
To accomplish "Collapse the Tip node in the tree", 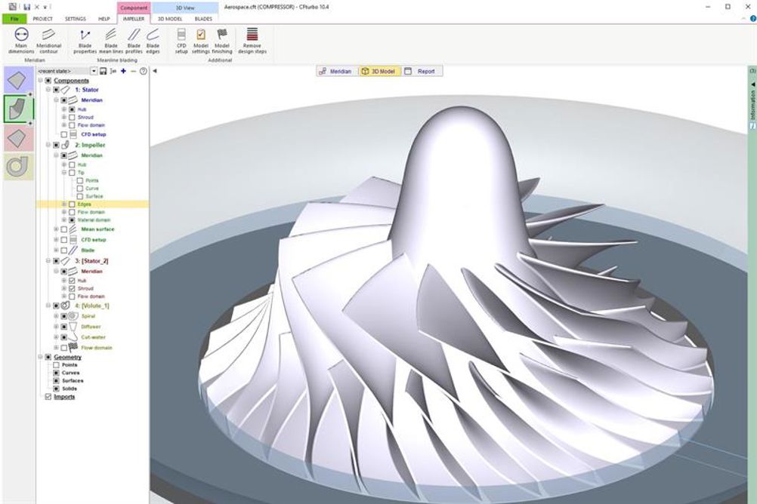I will [63, 173].
